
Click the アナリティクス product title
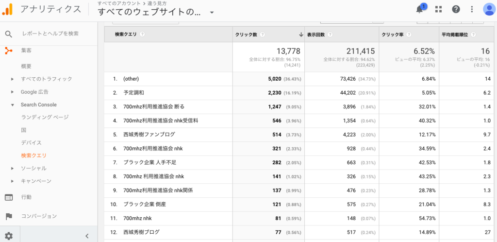pos(50,9)
